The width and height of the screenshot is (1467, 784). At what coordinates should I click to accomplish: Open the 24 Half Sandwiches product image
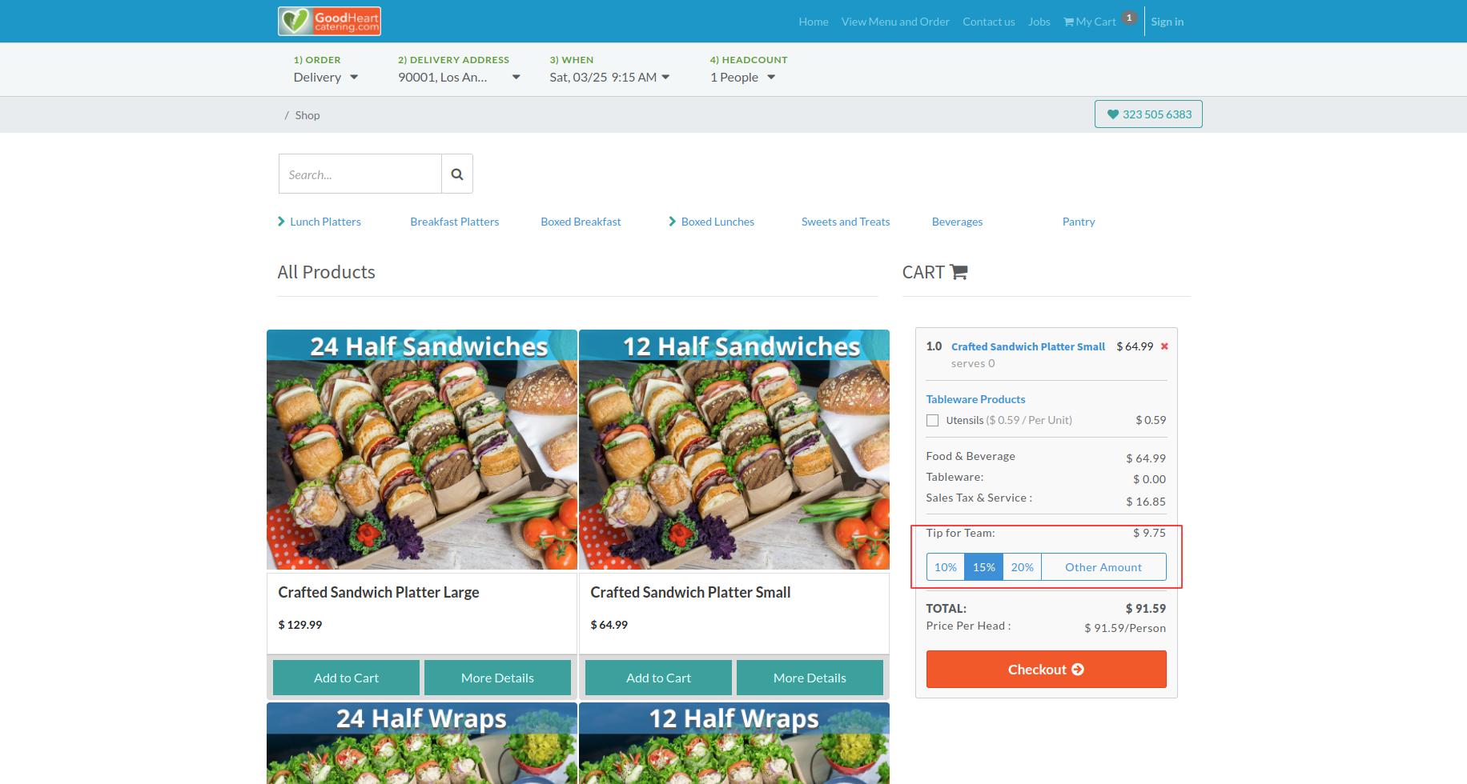pyautogui.click(x=422, y=450)
